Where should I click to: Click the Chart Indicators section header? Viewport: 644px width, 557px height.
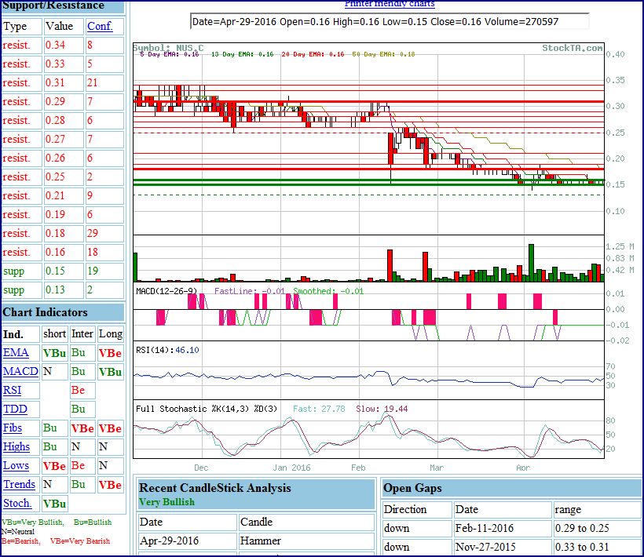(45, 312)
